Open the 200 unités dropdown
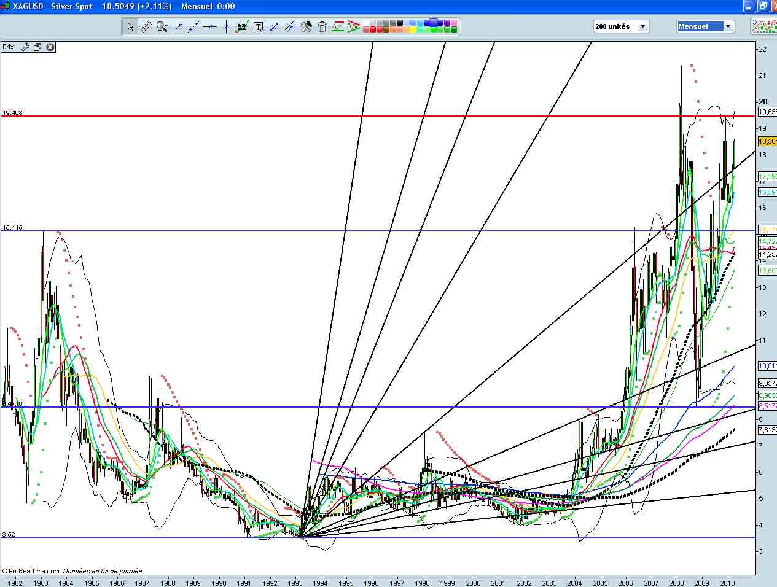Viewport: 777px width, 587px height. [x=621, y=26]
